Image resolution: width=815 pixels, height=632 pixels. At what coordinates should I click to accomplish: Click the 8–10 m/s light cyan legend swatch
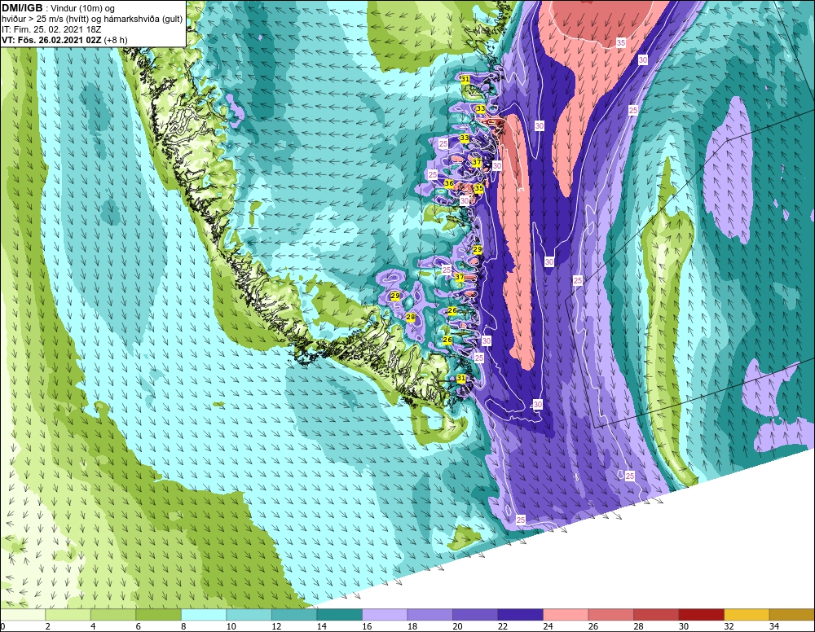(x=204, y=615)
